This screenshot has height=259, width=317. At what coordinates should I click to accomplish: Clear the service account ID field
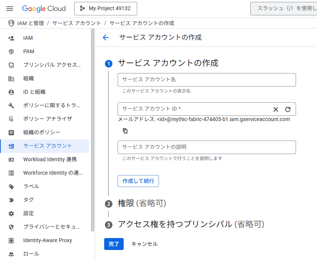[276, 109]
